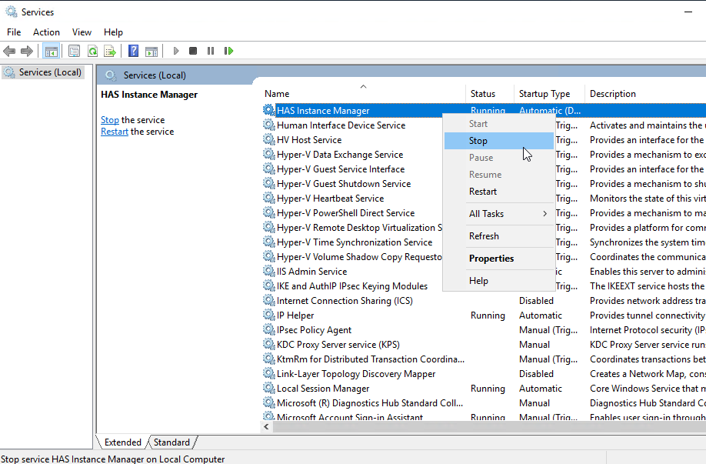Open Properties via its toolbar icon
Screen dimensions: 706x464
(74, 51)
